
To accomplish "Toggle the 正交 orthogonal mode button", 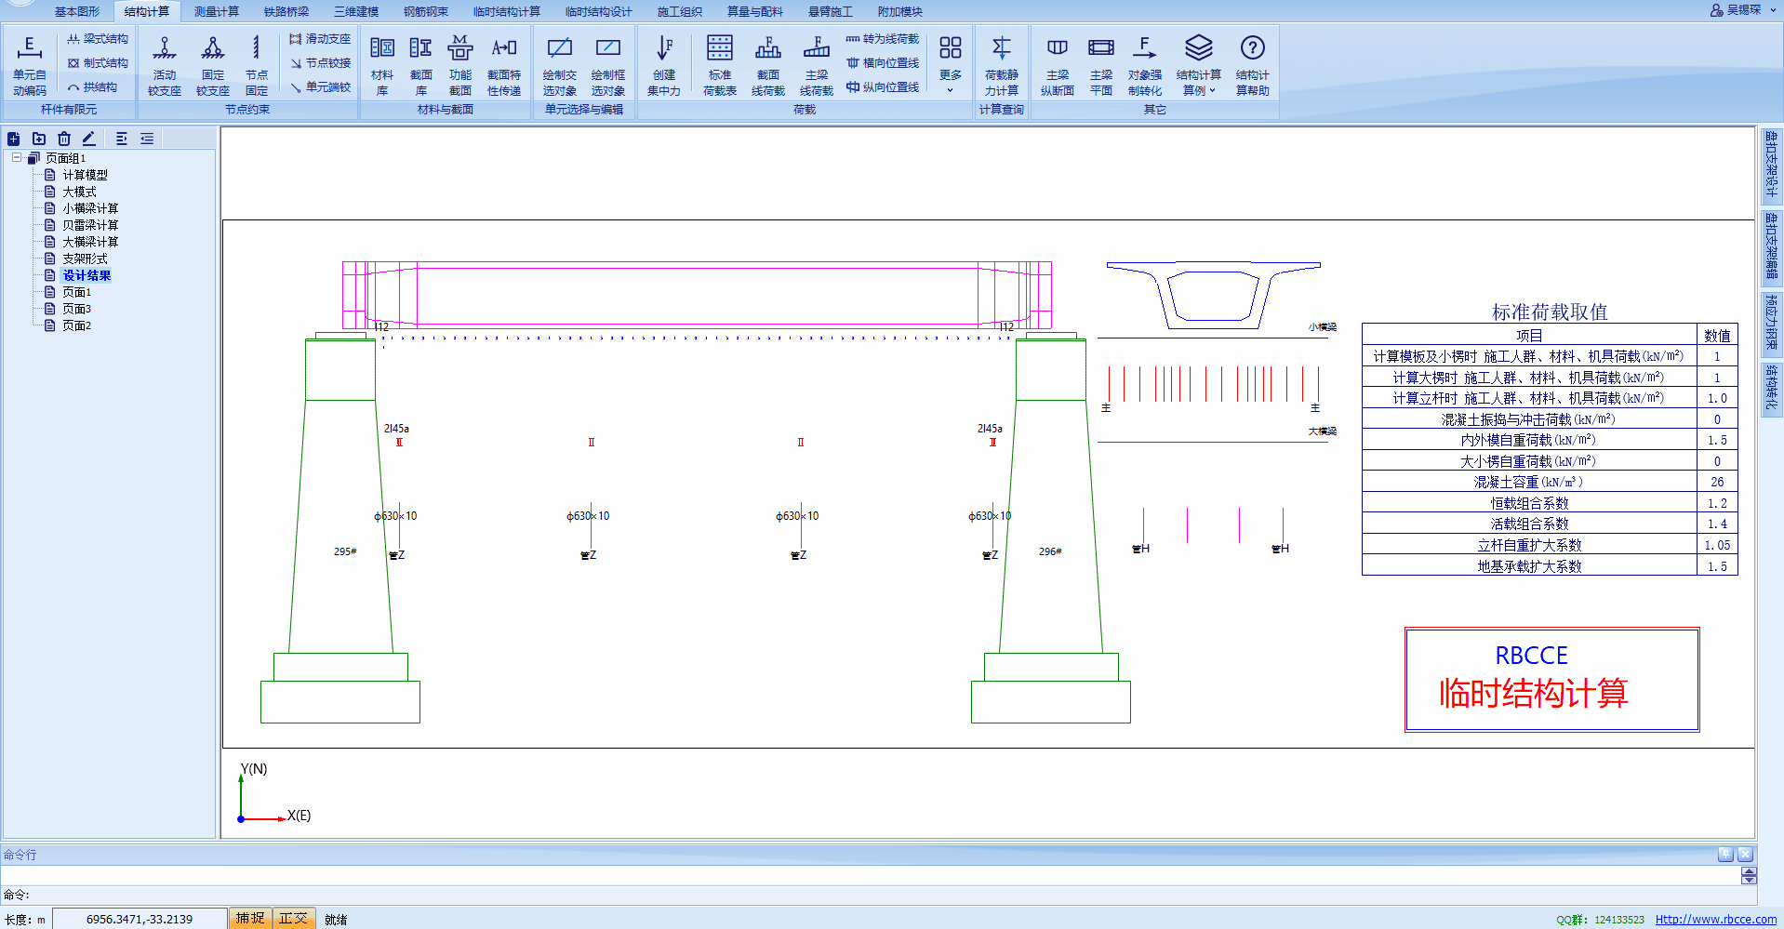I will coord(293,918).
